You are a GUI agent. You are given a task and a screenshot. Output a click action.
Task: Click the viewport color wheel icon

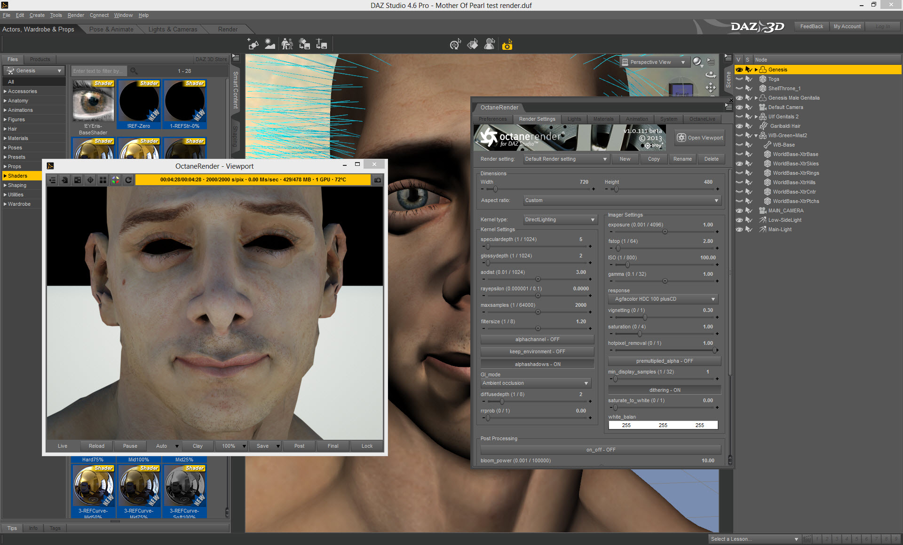[115, 180]
